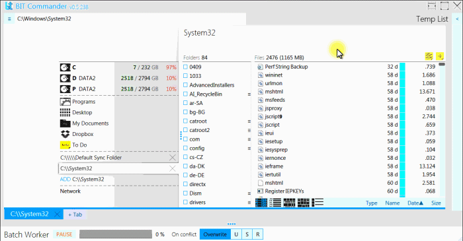Check the config folder checkbox
The width and height of the screenshot is (463, 241).
185,148
